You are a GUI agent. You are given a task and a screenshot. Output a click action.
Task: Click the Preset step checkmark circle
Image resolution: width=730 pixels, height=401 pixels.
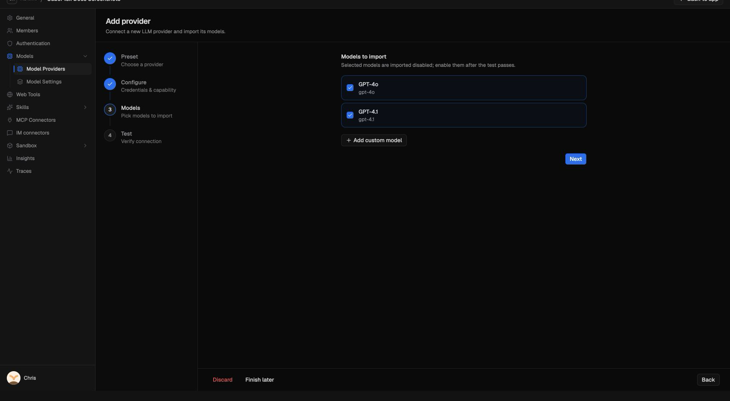point(110,58)
